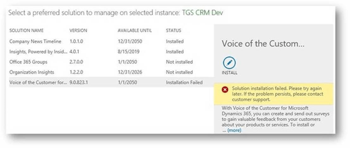Click the red error X icon

[x=225, y=90]
